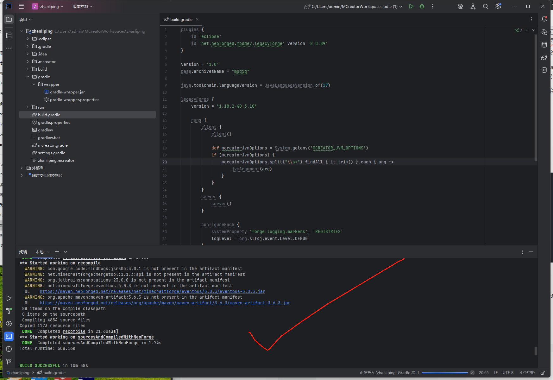Select the 终端 panel title

coord(23,252)
